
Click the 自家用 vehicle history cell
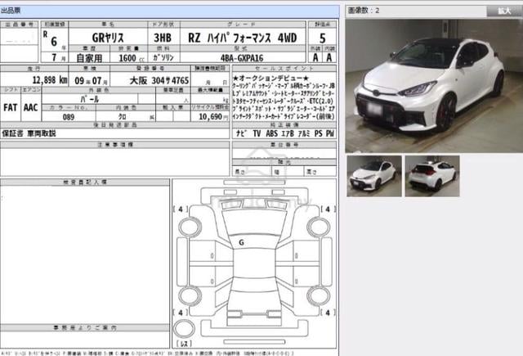point(89,58)
